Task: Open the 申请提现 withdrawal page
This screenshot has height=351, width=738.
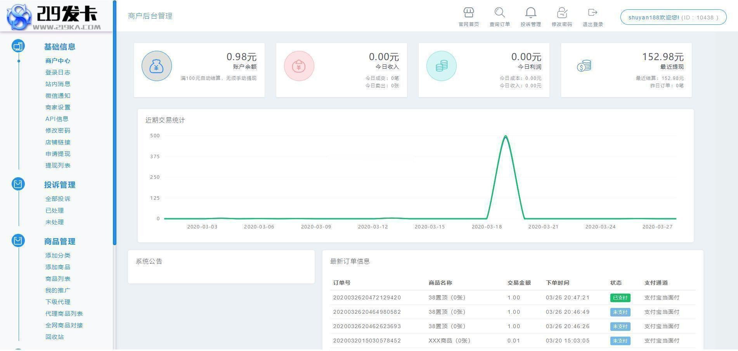Action: (57, 154)
